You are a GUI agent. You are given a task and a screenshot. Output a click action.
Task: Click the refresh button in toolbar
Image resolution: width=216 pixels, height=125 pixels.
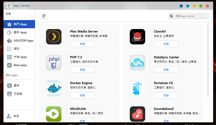coord(44,16)
